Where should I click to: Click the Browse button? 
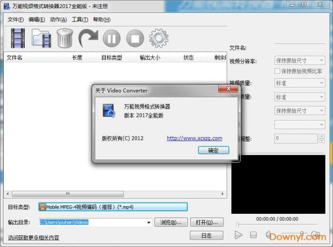(x=171, y=222)
